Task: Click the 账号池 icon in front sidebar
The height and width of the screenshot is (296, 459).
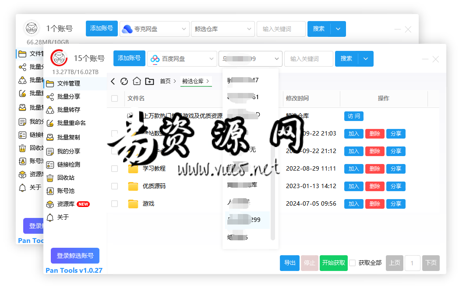Action: tap(50, 191)
